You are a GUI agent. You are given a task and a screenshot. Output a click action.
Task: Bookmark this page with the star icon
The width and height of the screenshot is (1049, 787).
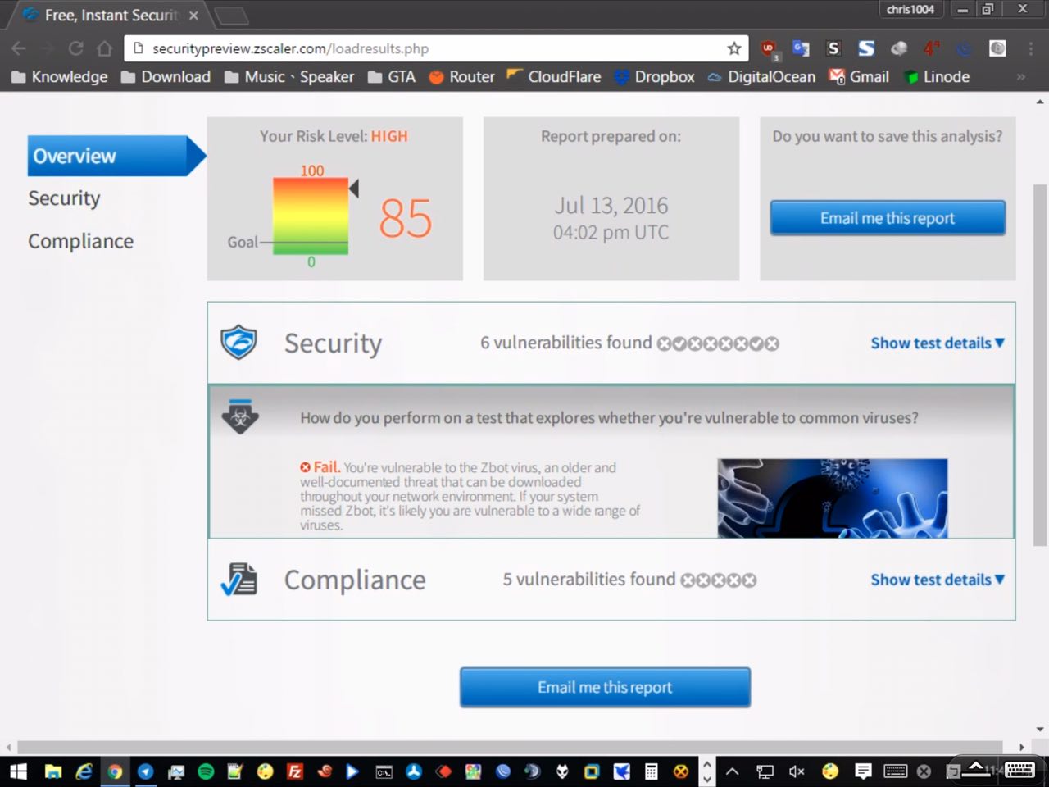pos(734,48)
